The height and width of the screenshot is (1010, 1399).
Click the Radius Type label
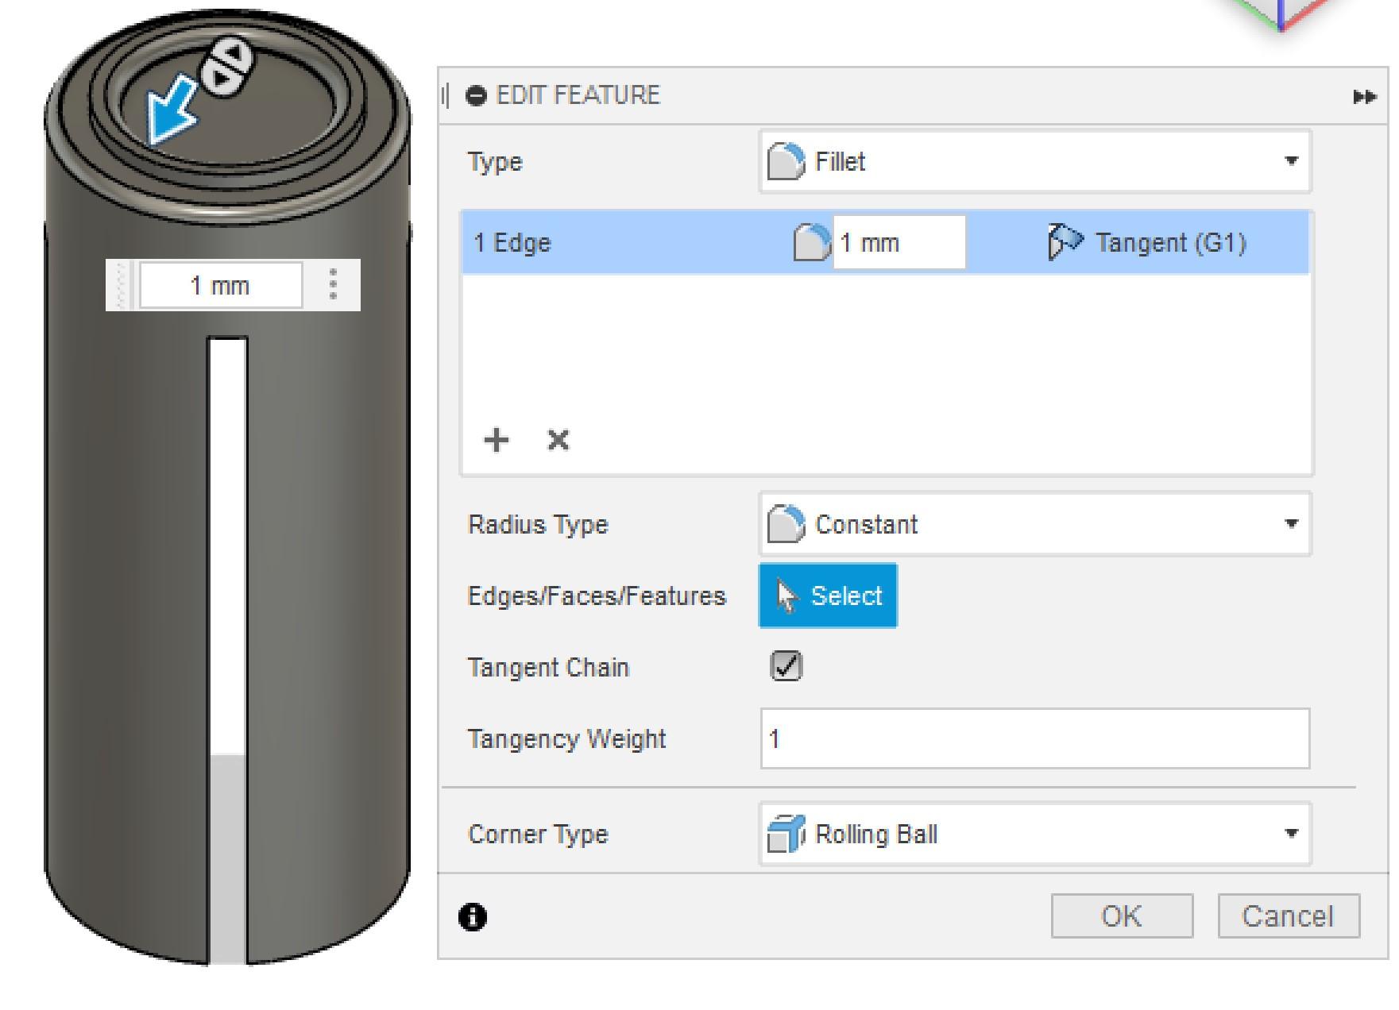tap(538, 525)
